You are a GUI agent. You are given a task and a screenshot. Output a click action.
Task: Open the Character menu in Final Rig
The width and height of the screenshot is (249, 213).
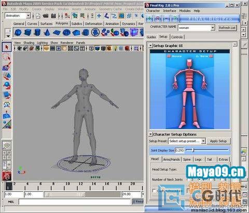tap(153, 11)
